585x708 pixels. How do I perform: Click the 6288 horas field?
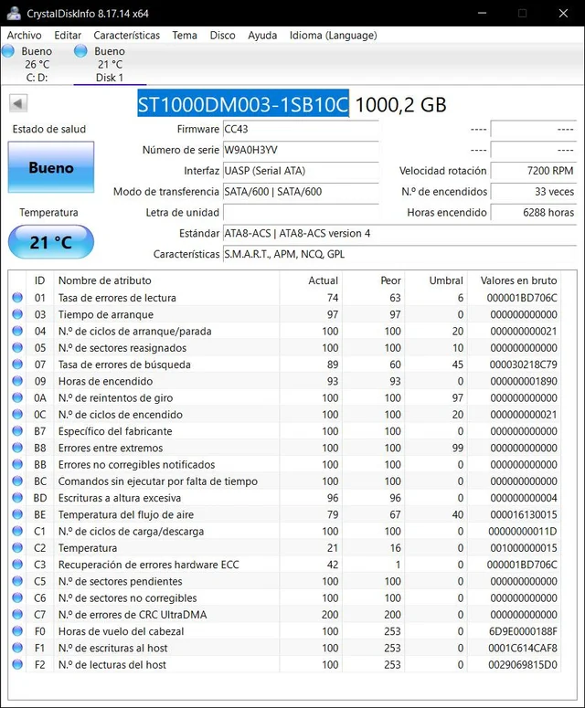[x=534, y=212]
